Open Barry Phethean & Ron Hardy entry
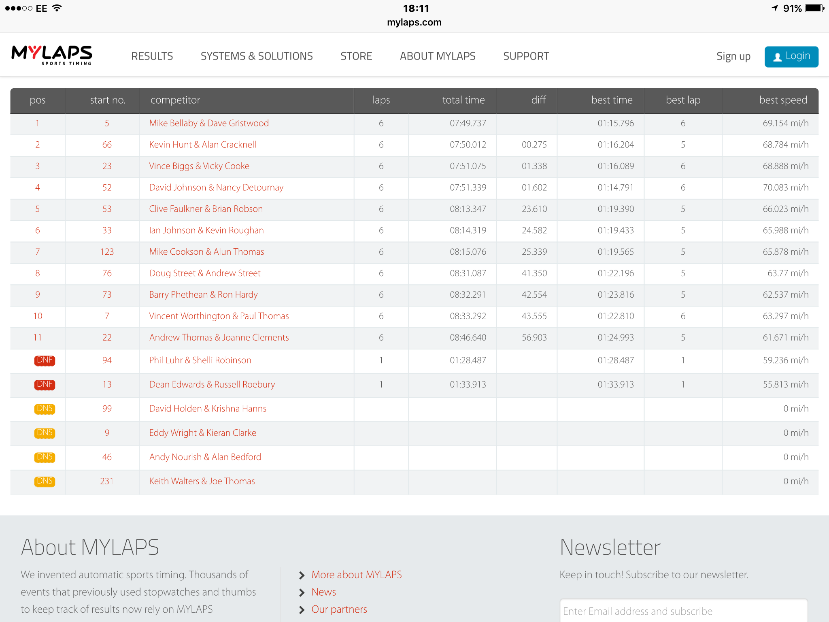This screenshot has height=622, width=829. (x=203, y=295)
